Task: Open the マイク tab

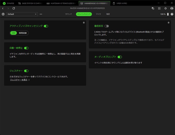Action: (98, 14)
